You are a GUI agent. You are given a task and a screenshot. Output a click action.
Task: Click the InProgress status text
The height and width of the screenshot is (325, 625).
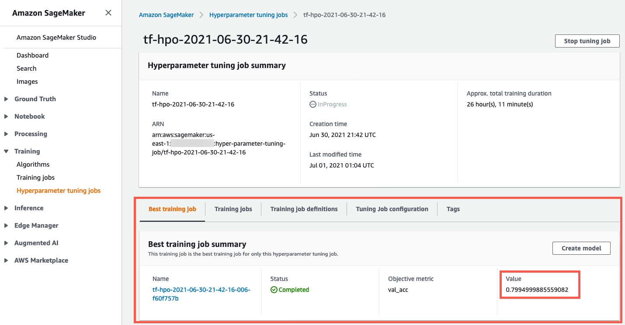[x=332, y=104]
